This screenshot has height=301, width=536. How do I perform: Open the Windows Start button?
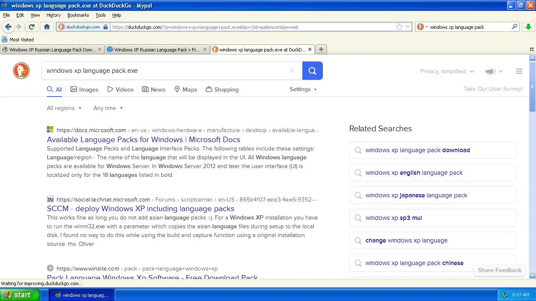tap(20, 295)
